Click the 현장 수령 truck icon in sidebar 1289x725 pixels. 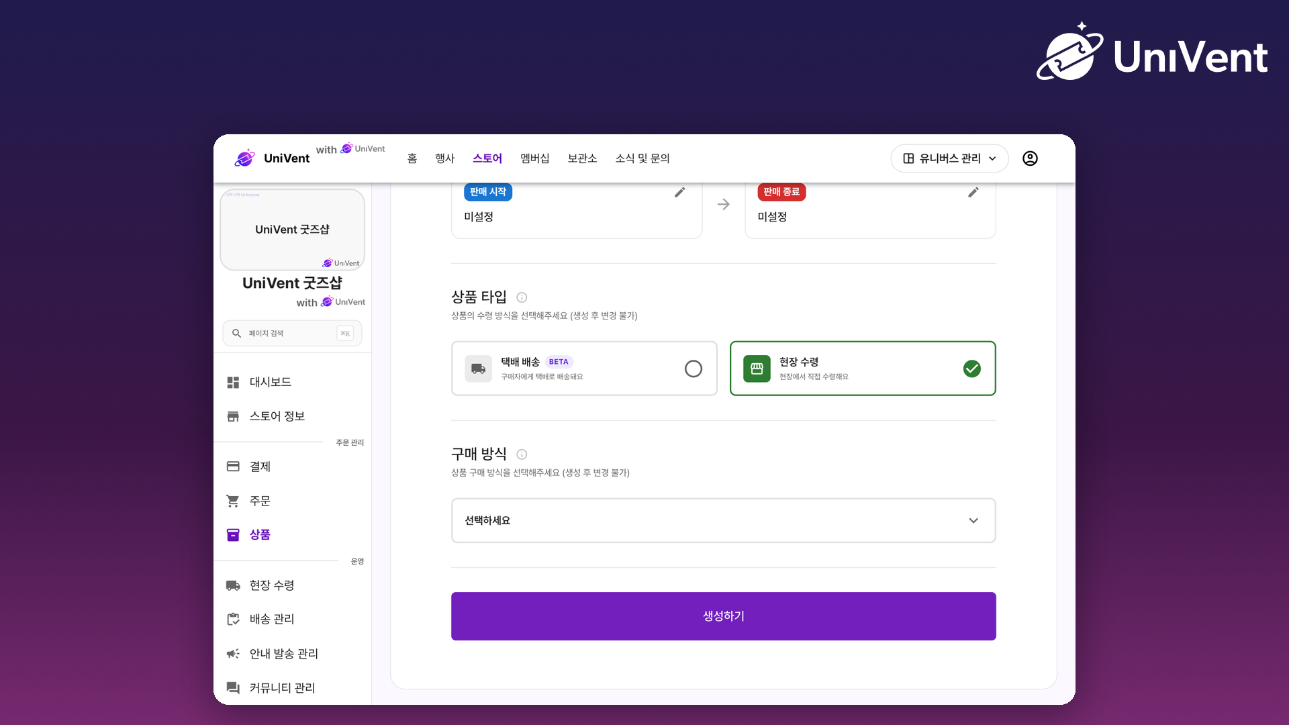(233, 585)
